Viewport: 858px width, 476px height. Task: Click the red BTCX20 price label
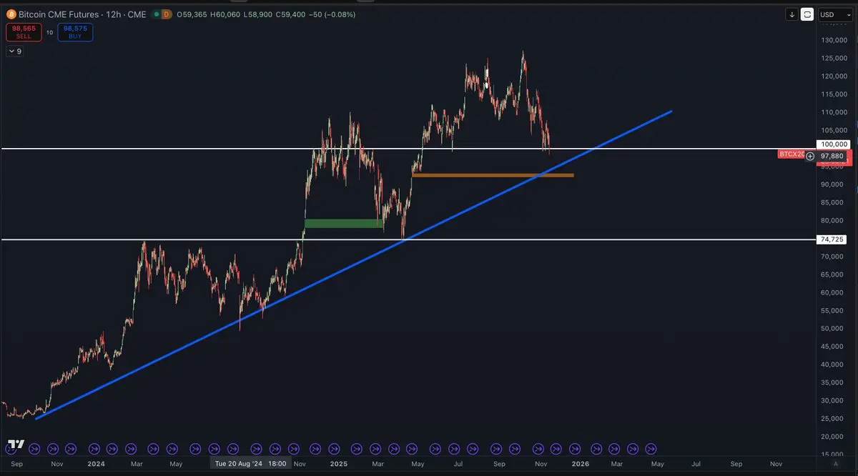click(x=791, y=155)
